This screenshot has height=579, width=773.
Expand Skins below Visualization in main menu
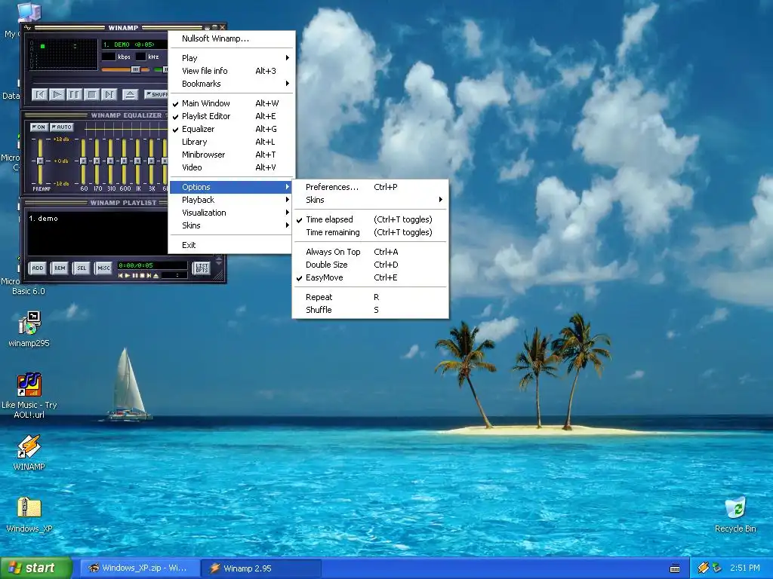(x=231, y=225)
